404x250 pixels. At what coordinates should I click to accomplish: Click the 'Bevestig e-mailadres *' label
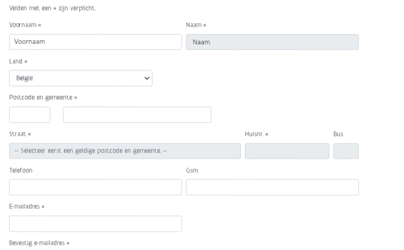(x=39, y=243)
